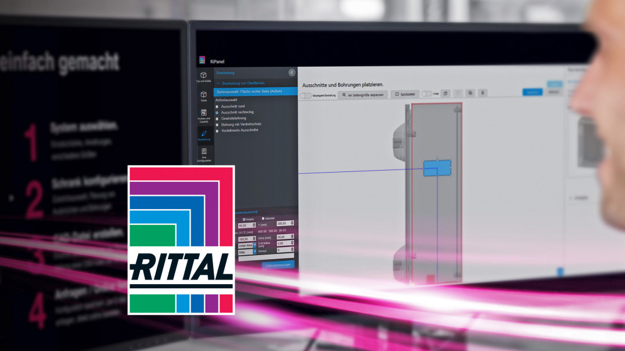Image resolution: width=625 pixels, height=351 pixels.
Task: Click the stepper on the Höhe 50,00 field
Action: (x=292, y=237)
